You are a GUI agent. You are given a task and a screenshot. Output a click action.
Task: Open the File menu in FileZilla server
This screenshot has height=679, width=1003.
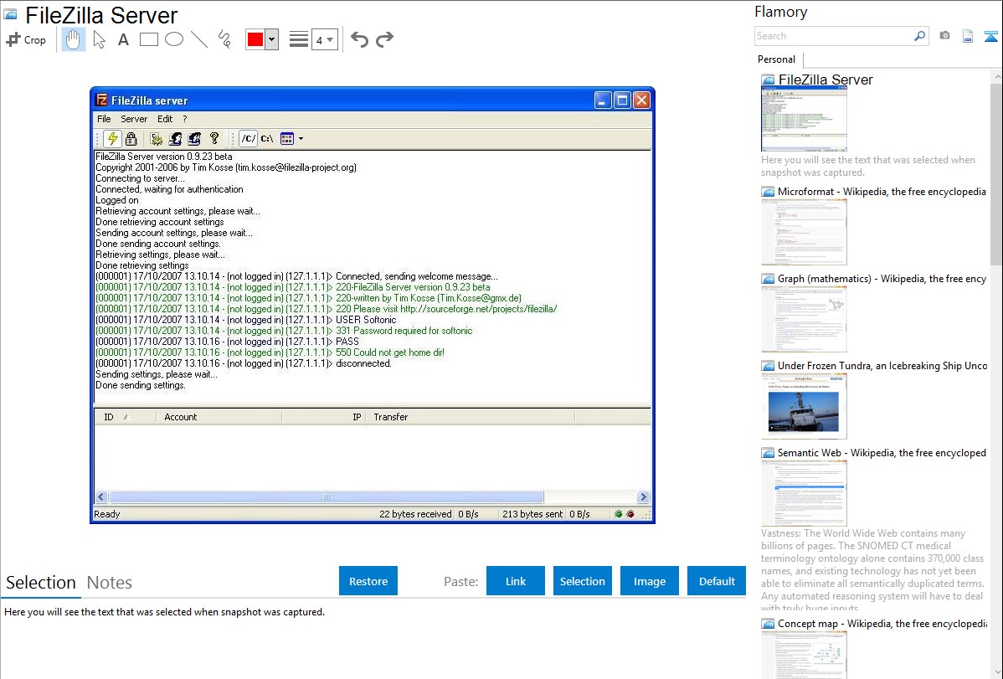[105, 119]
